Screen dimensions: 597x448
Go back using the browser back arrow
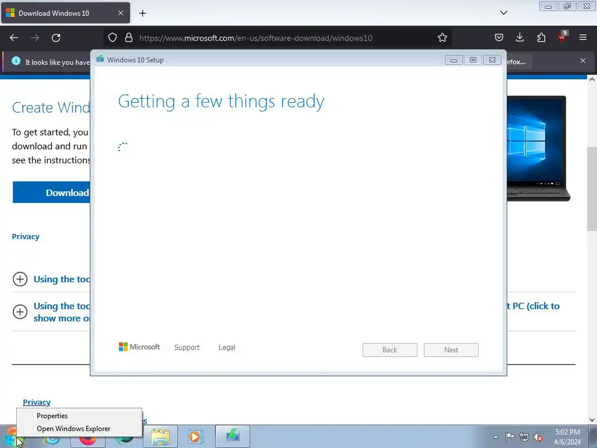point(14,38)
